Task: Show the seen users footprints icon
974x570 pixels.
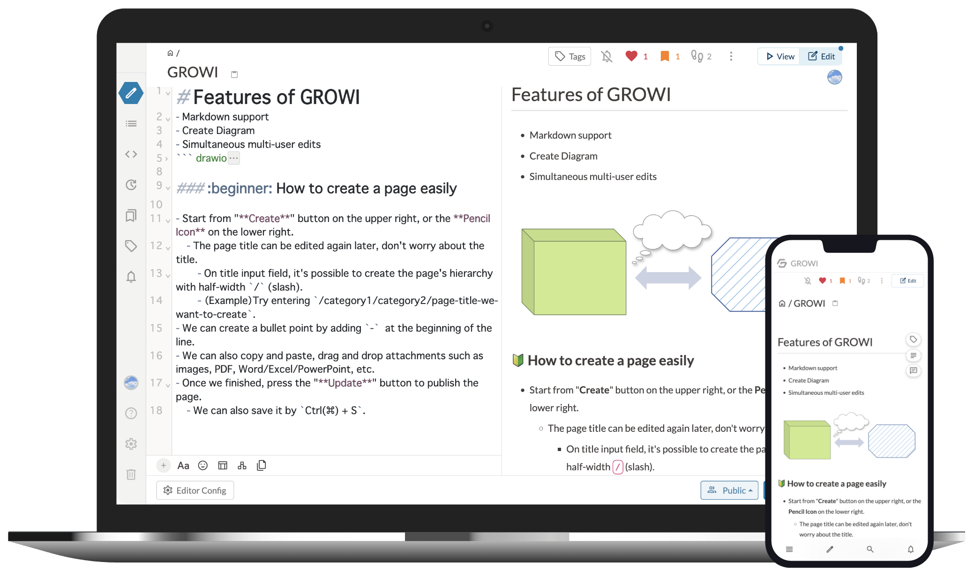Action: pos(697,56)
